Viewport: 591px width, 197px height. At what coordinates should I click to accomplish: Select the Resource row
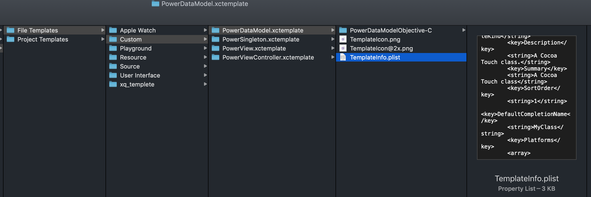pyautogui.click(x=157, y=57)
